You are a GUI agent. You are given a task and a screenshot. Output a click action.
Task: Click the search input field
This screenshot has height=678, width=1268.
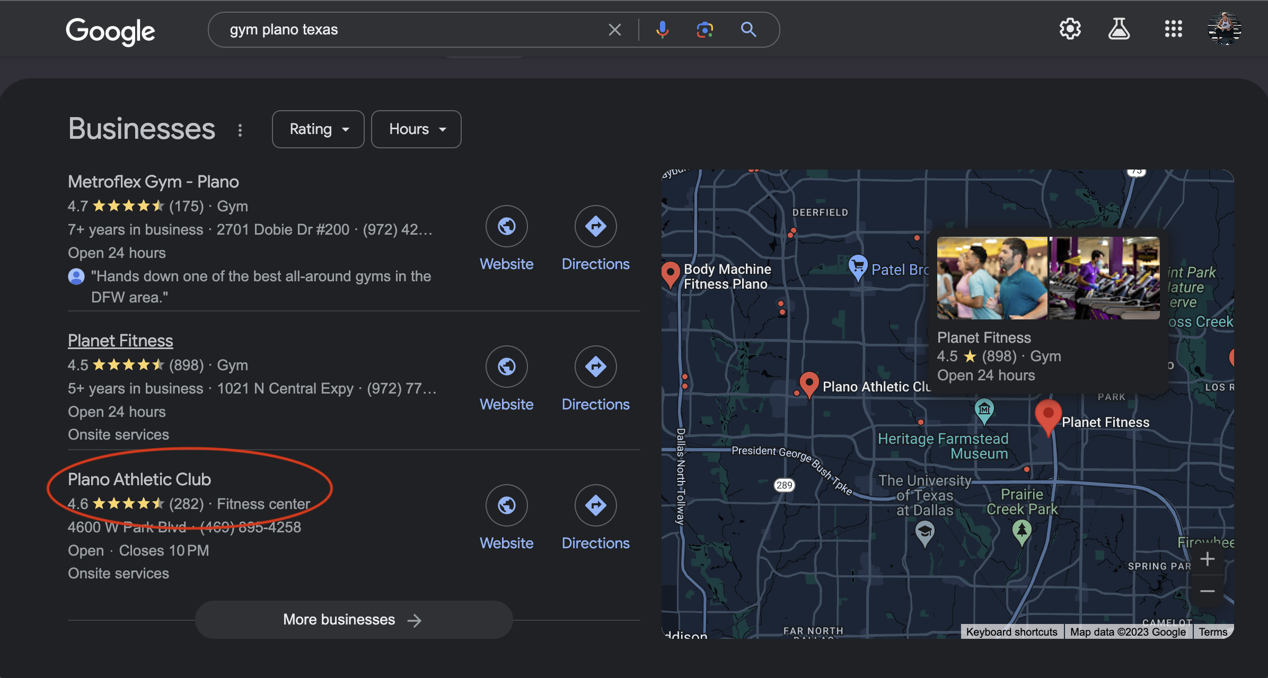(x=413, y=30)
